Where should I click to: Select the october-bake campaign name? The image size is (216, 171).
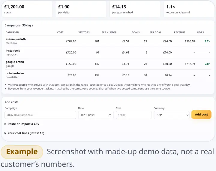[15, 73]
